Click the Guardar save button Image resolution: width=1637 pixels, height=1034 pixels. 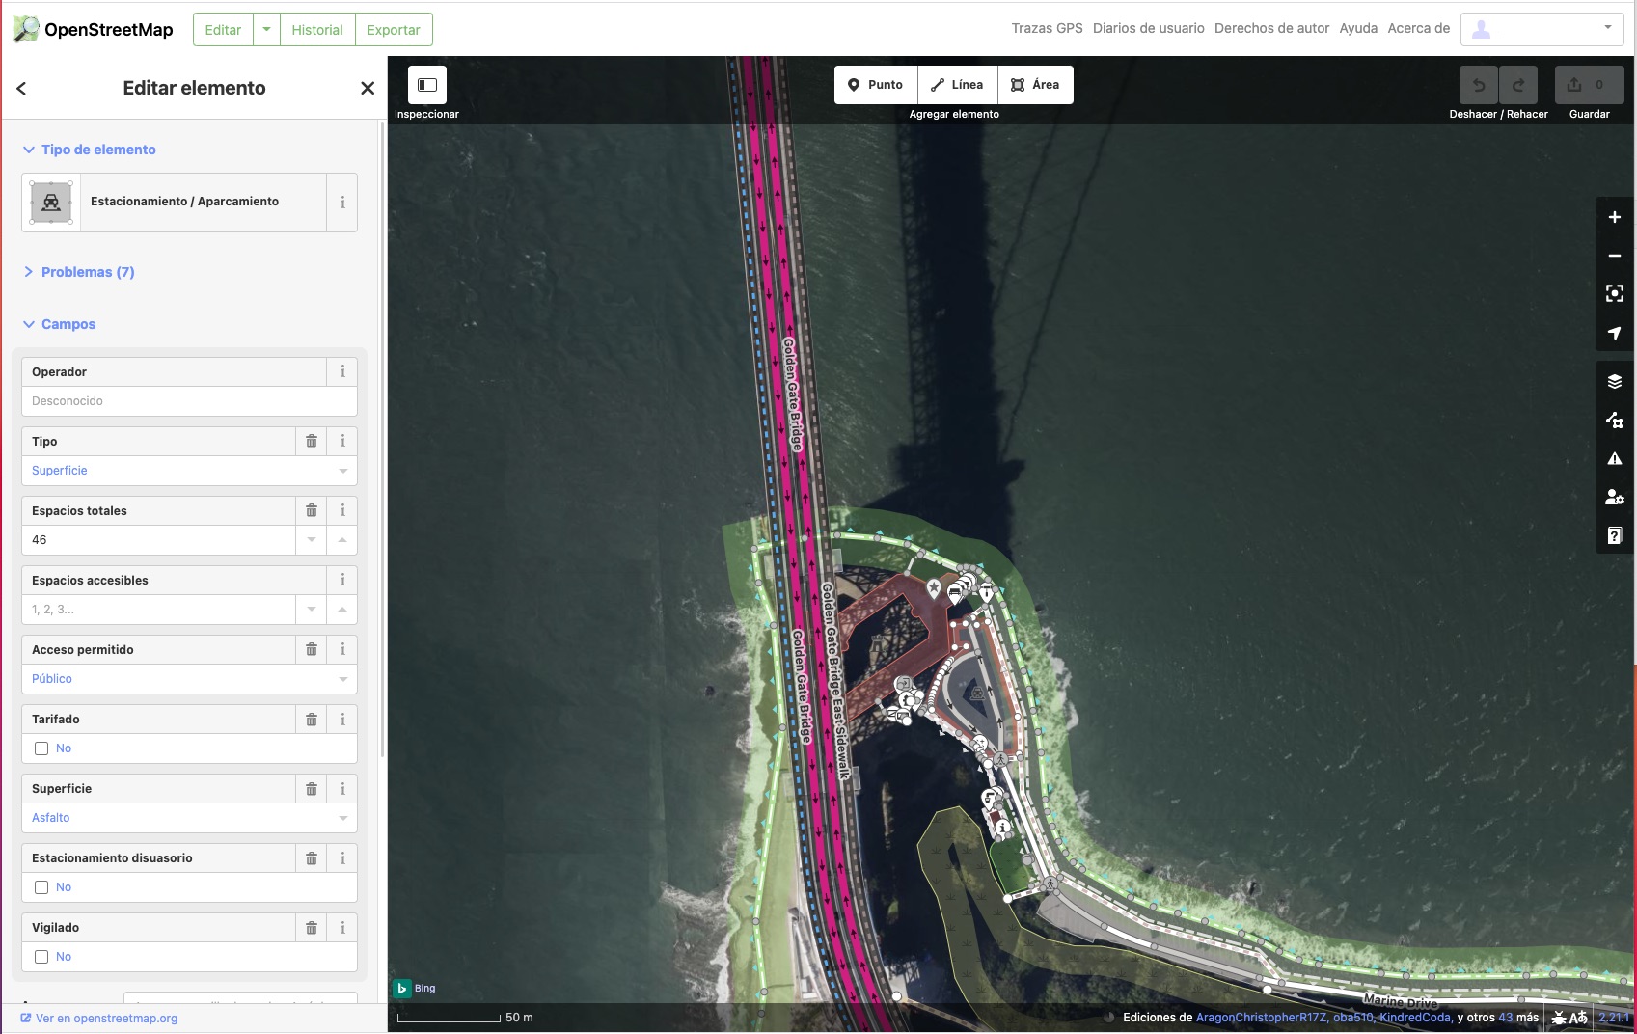click(1589, 85)
